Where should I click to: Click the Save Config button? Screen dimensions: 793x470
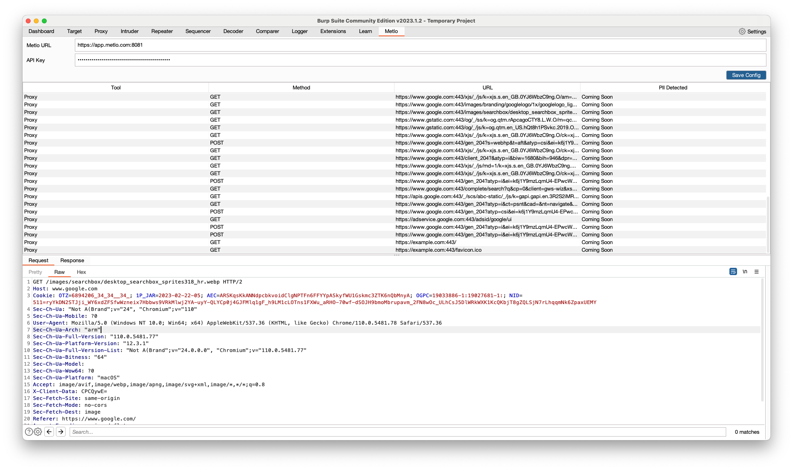click(x=746, y=75)
